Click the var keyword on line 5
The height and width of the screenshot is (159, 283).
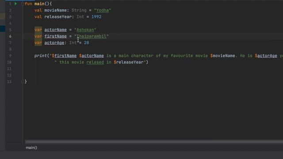click(38, 30)
